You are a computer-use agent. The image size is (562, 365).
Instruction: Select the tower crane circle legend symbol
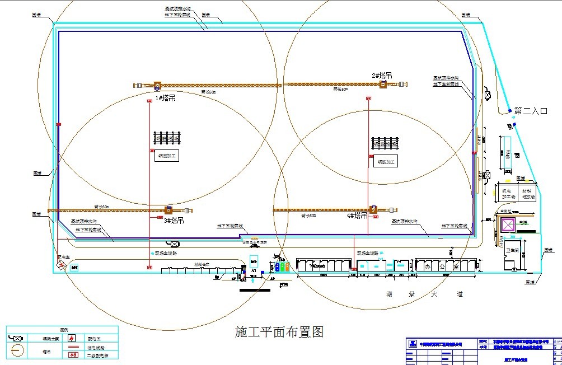pos(18,351)
